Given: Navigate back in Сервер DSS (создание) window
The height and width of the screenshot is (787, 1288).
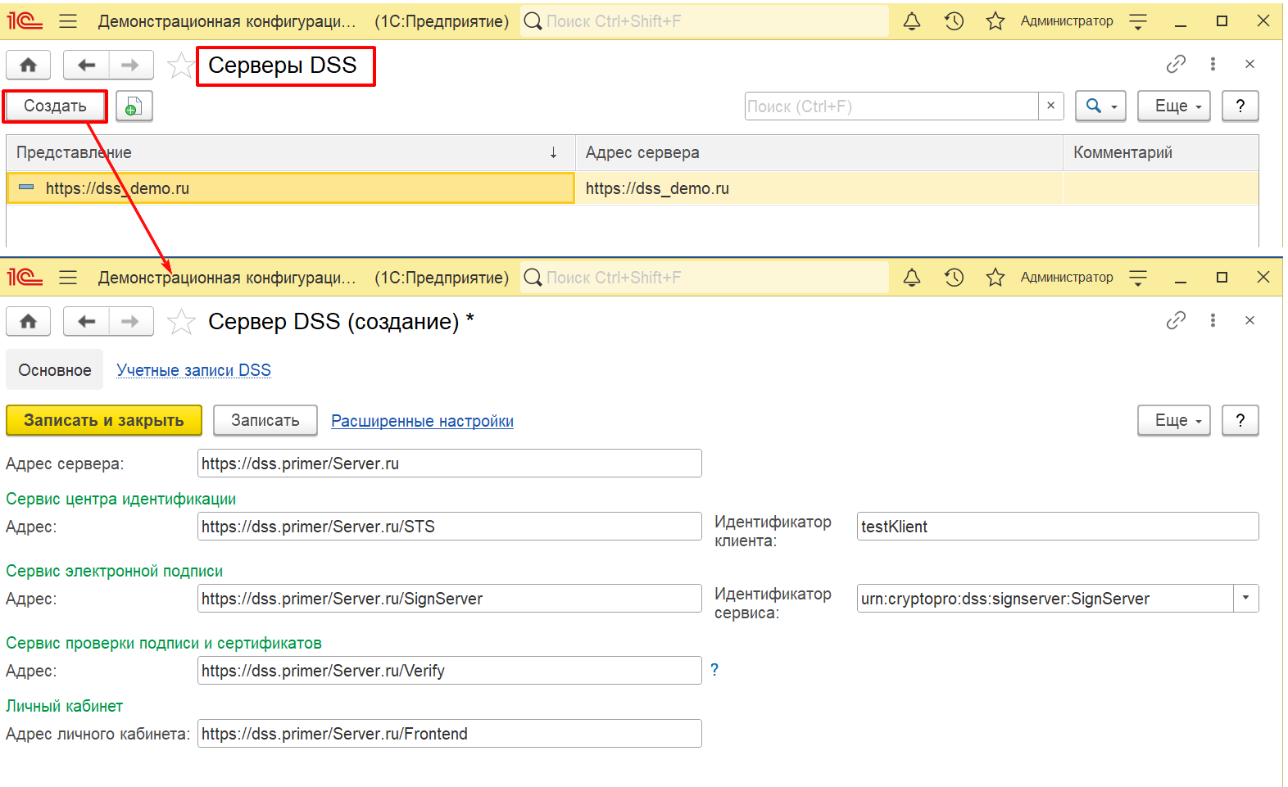Looking at the screenshot, I should [x=86, y=321].
